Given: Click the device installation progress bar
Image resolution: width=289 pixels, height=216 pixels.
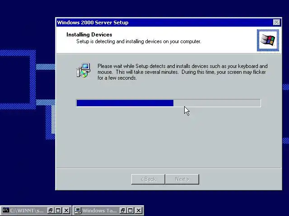Looking at the screenshot, I should tap(168, 103).
